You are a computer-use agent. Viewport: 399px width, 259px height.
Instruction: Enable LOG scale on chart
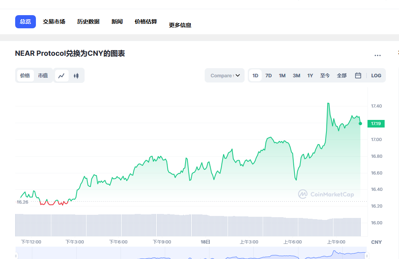(376, 75)
